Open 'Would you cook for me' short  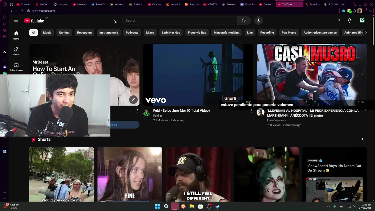(62, 174)
